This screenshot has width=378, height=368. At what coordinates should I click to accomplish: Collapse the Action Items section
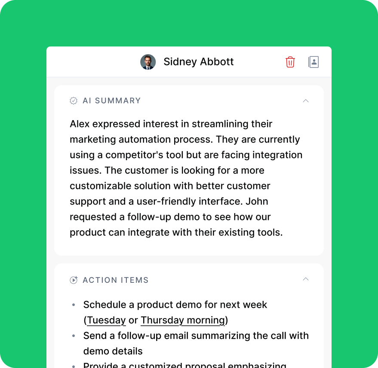pyautogui.click(x=306, y=279)
